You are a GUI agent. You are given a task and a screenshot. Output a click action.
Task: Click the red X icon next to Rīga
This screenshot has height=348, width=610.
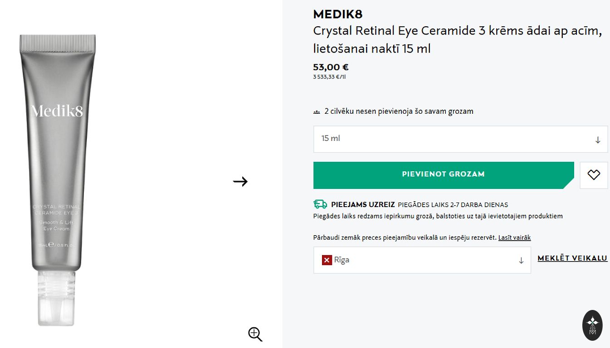(x=327, y=260)
